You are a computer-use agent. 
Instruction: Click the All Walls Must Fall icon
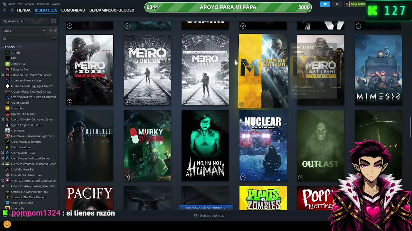7,169
